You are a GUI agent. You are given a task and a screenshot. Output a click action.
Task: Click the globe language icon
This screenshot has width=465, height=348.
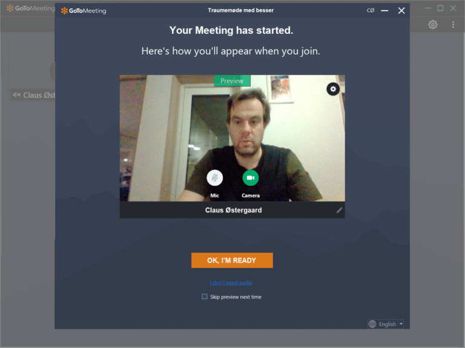(x=372, y=324)
